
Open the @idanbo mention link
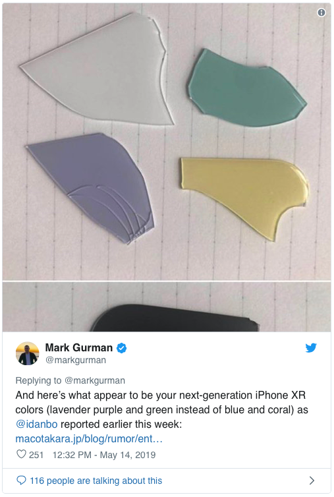point(36,424)
